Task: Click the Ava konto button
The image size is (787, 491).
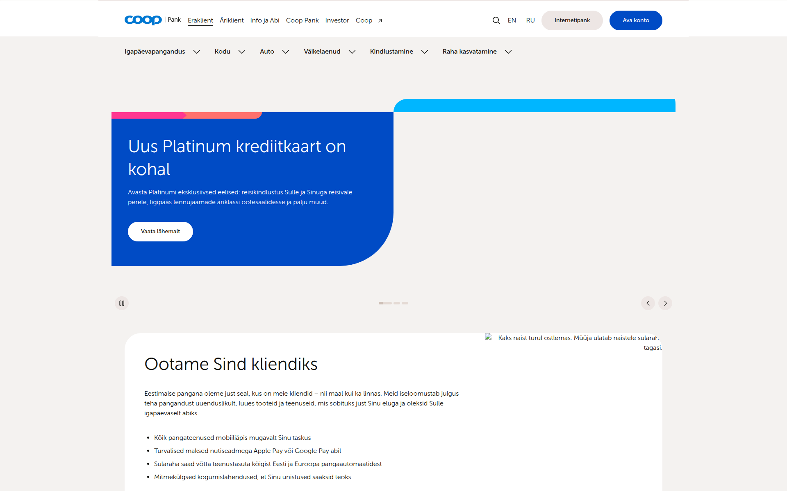Action: 636,20
